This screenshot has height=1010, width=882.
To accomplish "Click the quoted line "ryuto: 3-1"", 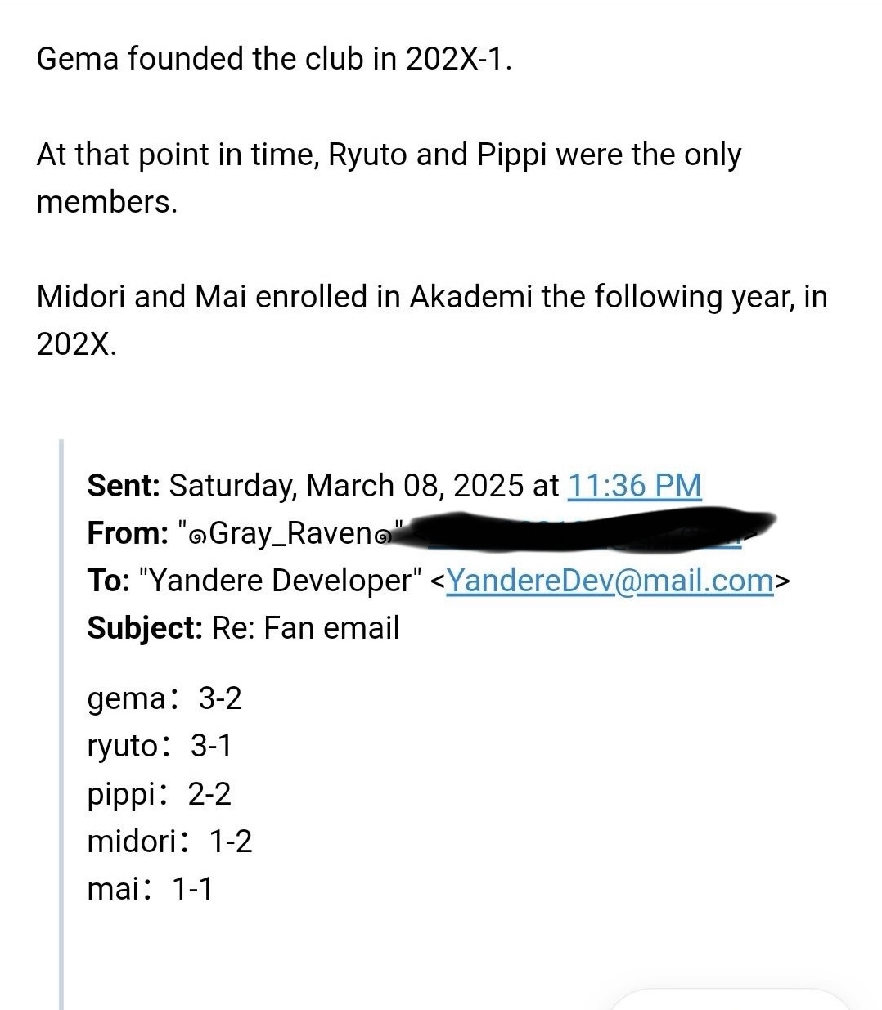I will coord(160,746).
